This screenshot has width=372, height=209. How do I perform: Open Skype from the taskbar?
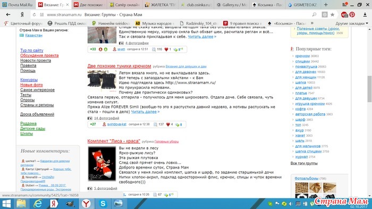point(103,204)
